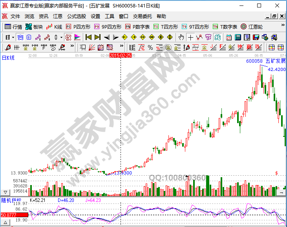The width and height of the screenshot is (287, 227).
Task: Open the 9P四方形 tool
Action: pyautogui.click(x=108, y=27)
